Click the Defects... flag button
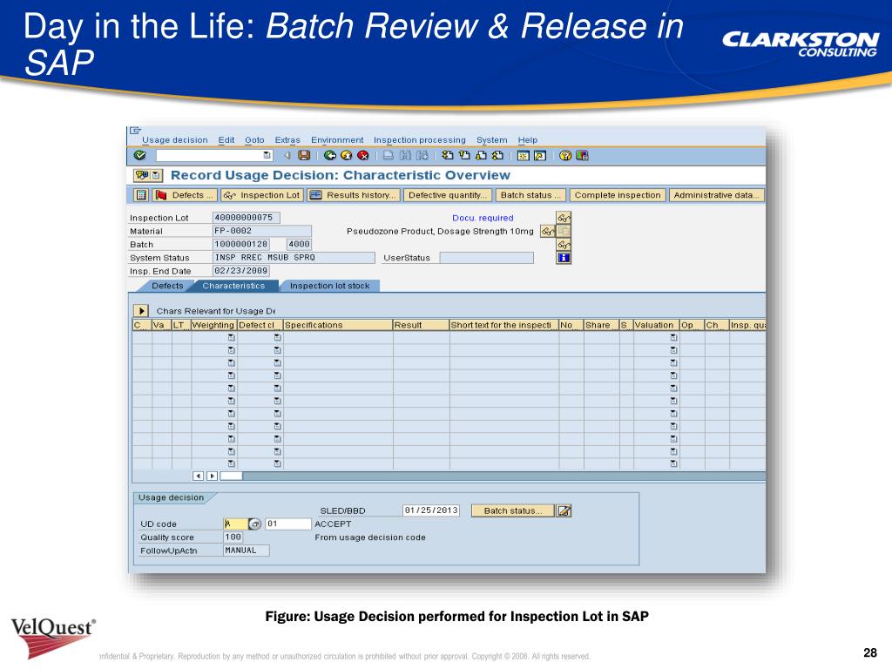 click(185, 195)
